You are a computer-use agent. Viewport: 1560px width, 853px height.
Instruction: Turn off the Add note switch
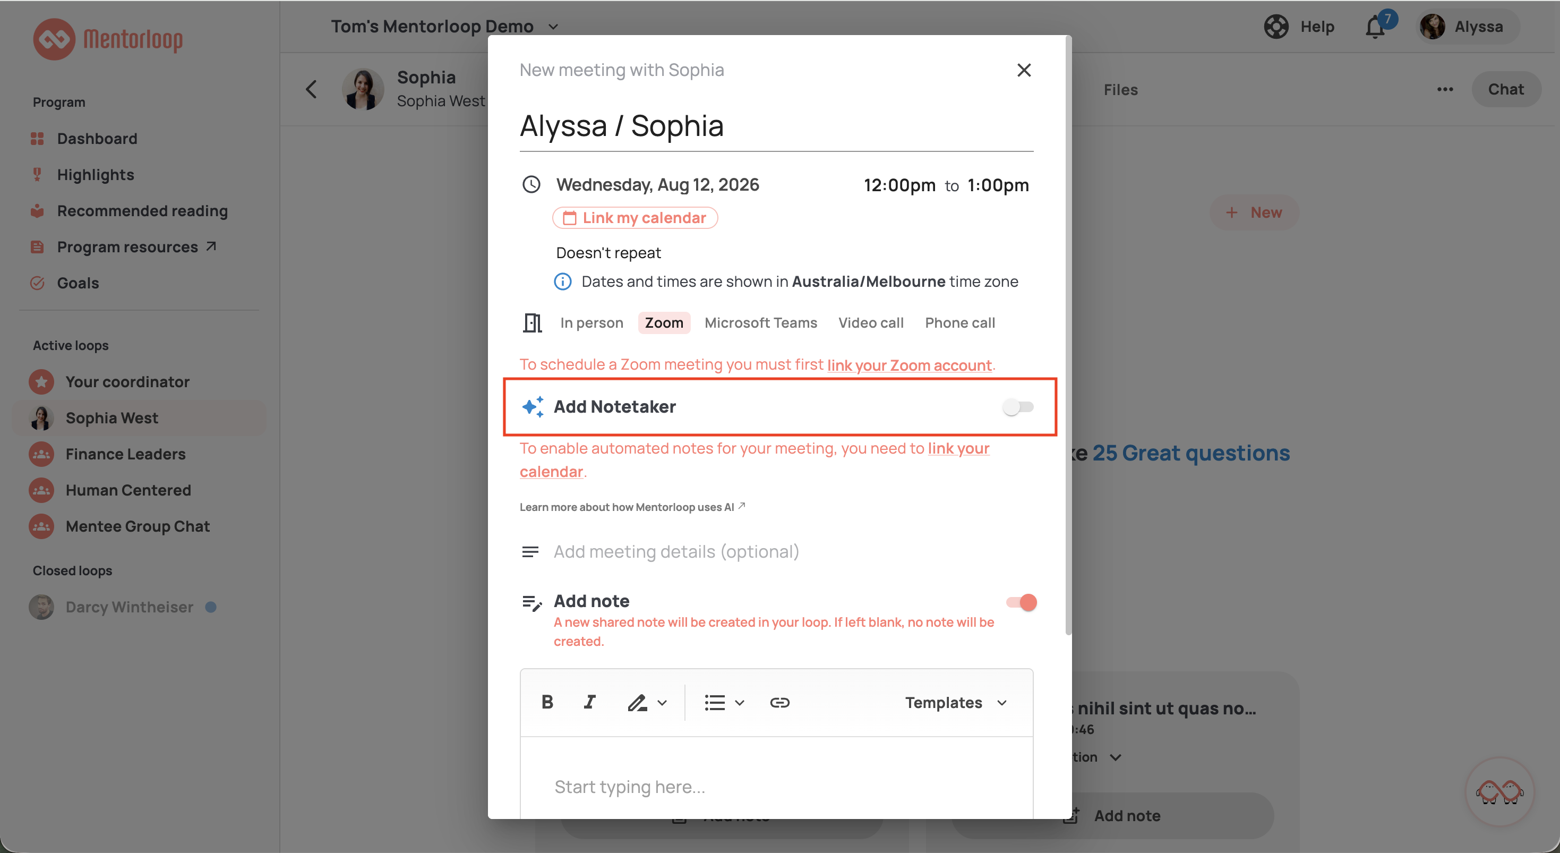click(1021, 602)
